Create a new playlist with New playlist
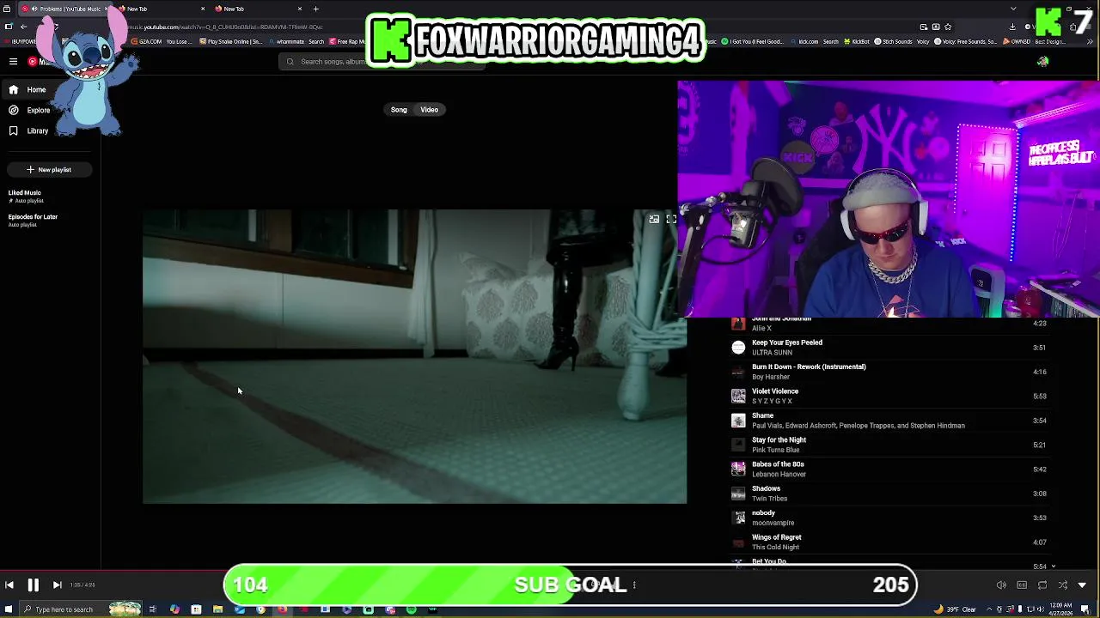 click(x=49, y=169)
